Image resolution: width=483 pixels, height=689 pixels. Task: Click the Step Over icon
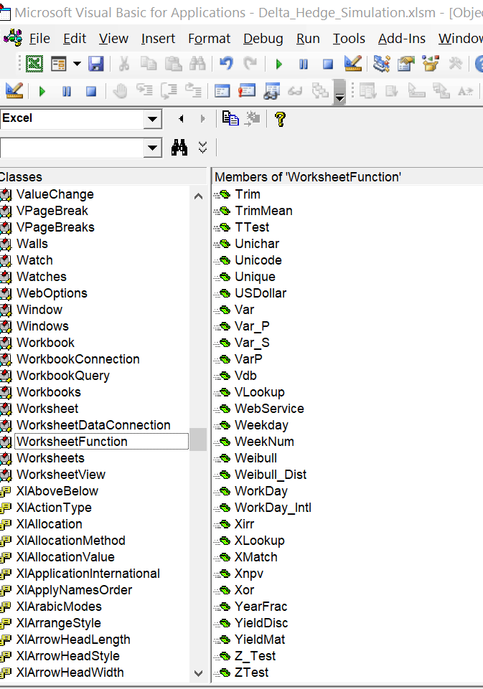[x=169, y=91]
